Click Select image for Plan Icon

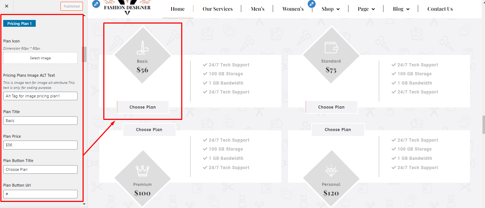40,58
